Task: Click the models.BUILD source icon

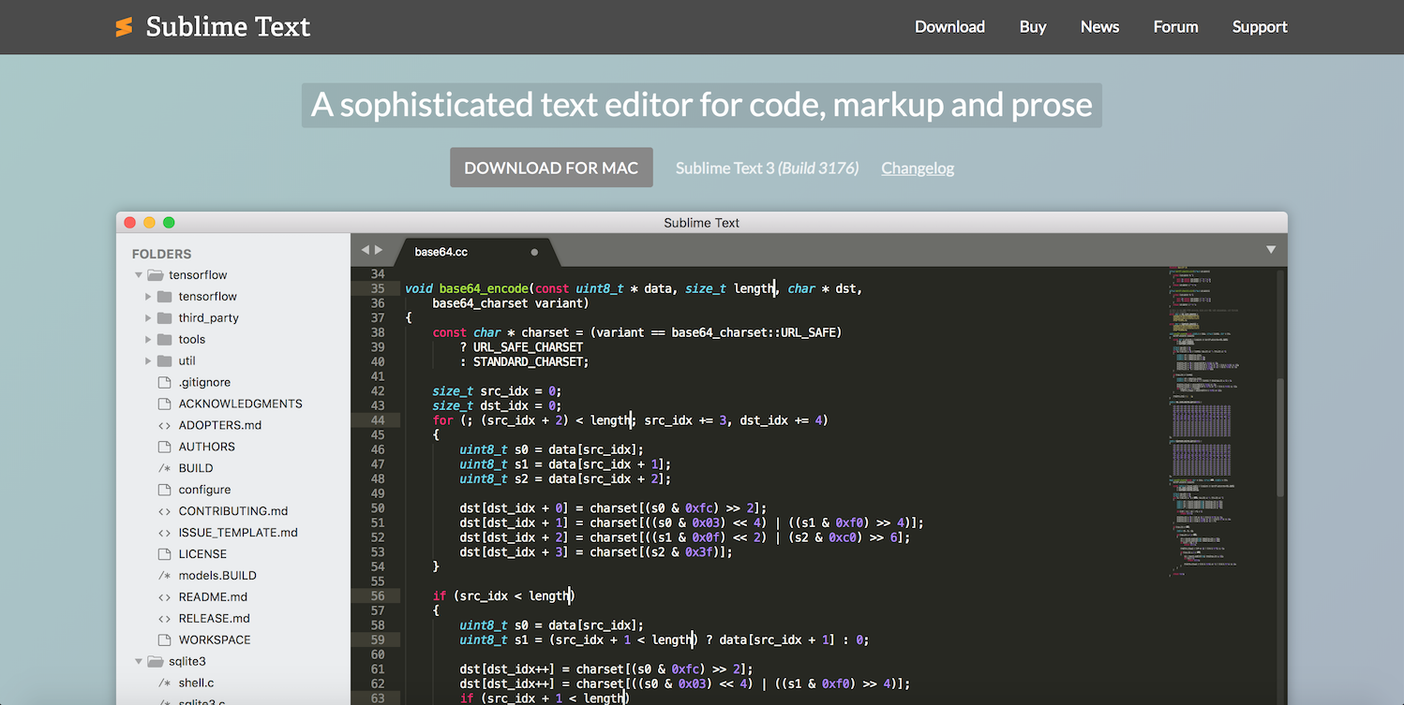Action: tap(164, 576)
